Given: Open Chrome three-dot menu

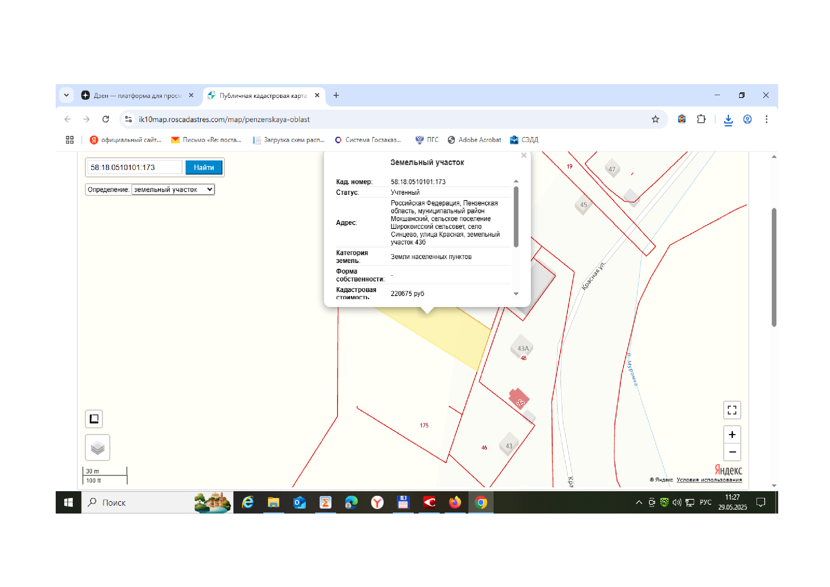Looking at the screenshot, I should pyautogui.click(x=766, y=119).
